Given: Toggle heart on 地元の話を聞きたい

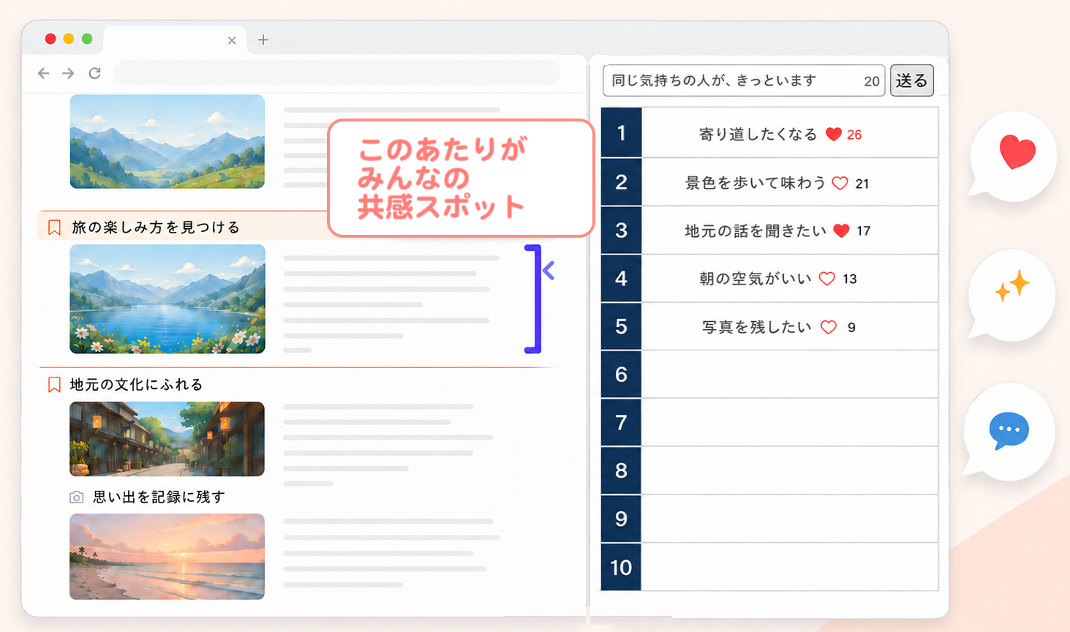Looking at the screenshot, I should tap(841, 231).
